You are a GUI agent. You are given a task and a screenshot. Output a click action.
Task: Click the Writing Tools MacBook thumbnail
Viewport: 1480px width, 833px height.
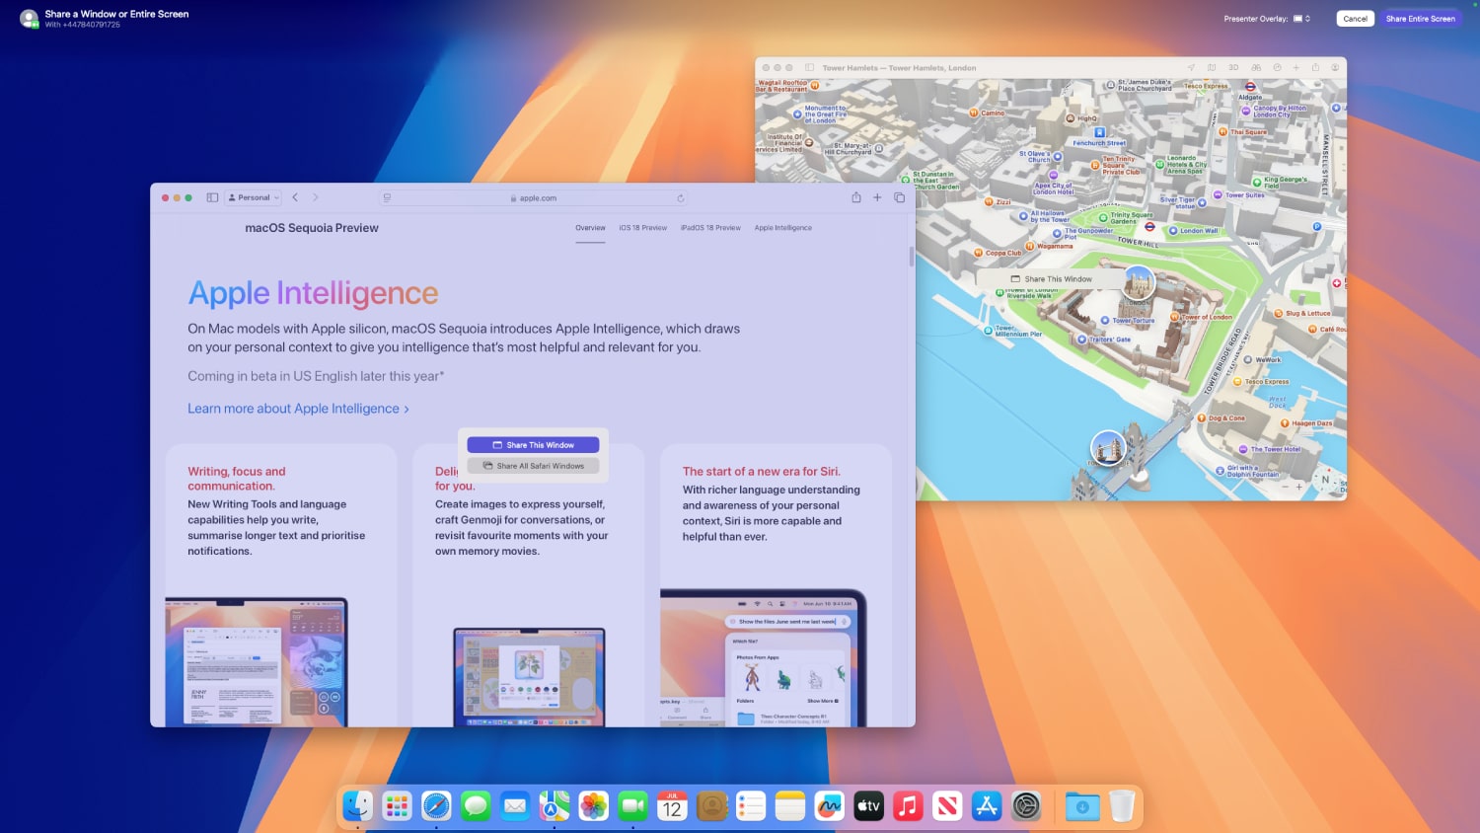257,662
